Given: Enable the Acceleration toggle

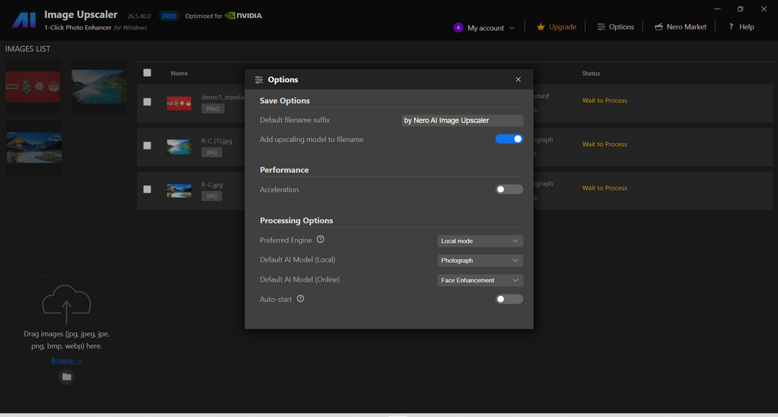Looking at the screenshot, I should pyautogui.click(x=509, y=189).
